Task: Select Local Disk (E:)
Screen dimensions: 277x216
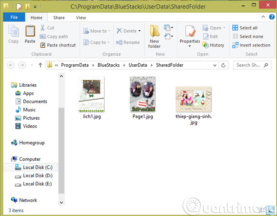Action: [x=33, y=184]
